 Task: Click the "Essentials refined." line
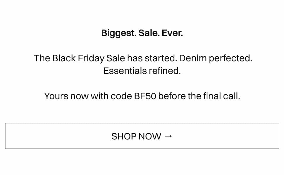click(142, 71)
